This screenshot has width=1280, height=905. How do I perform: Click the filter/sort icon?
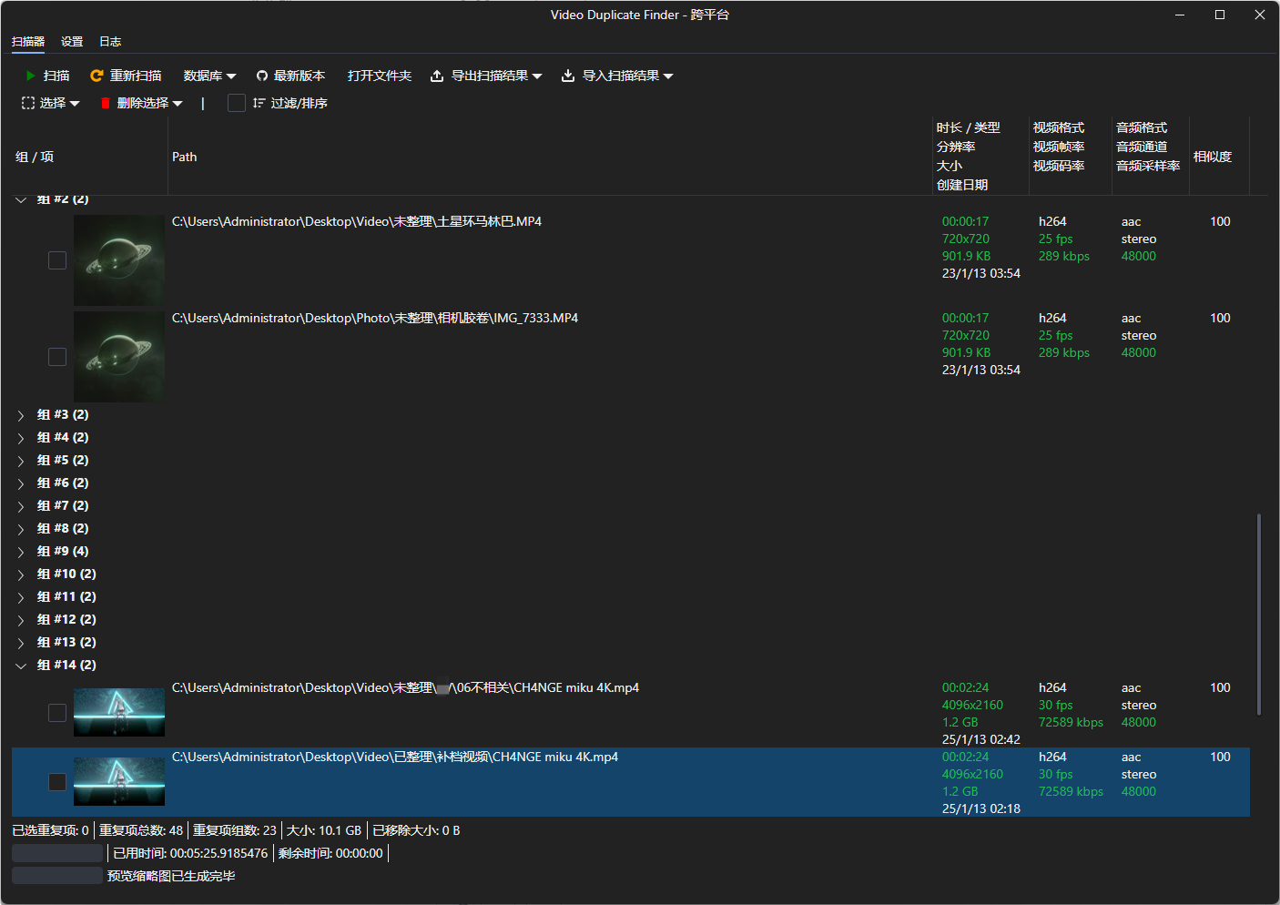point(259,104)
